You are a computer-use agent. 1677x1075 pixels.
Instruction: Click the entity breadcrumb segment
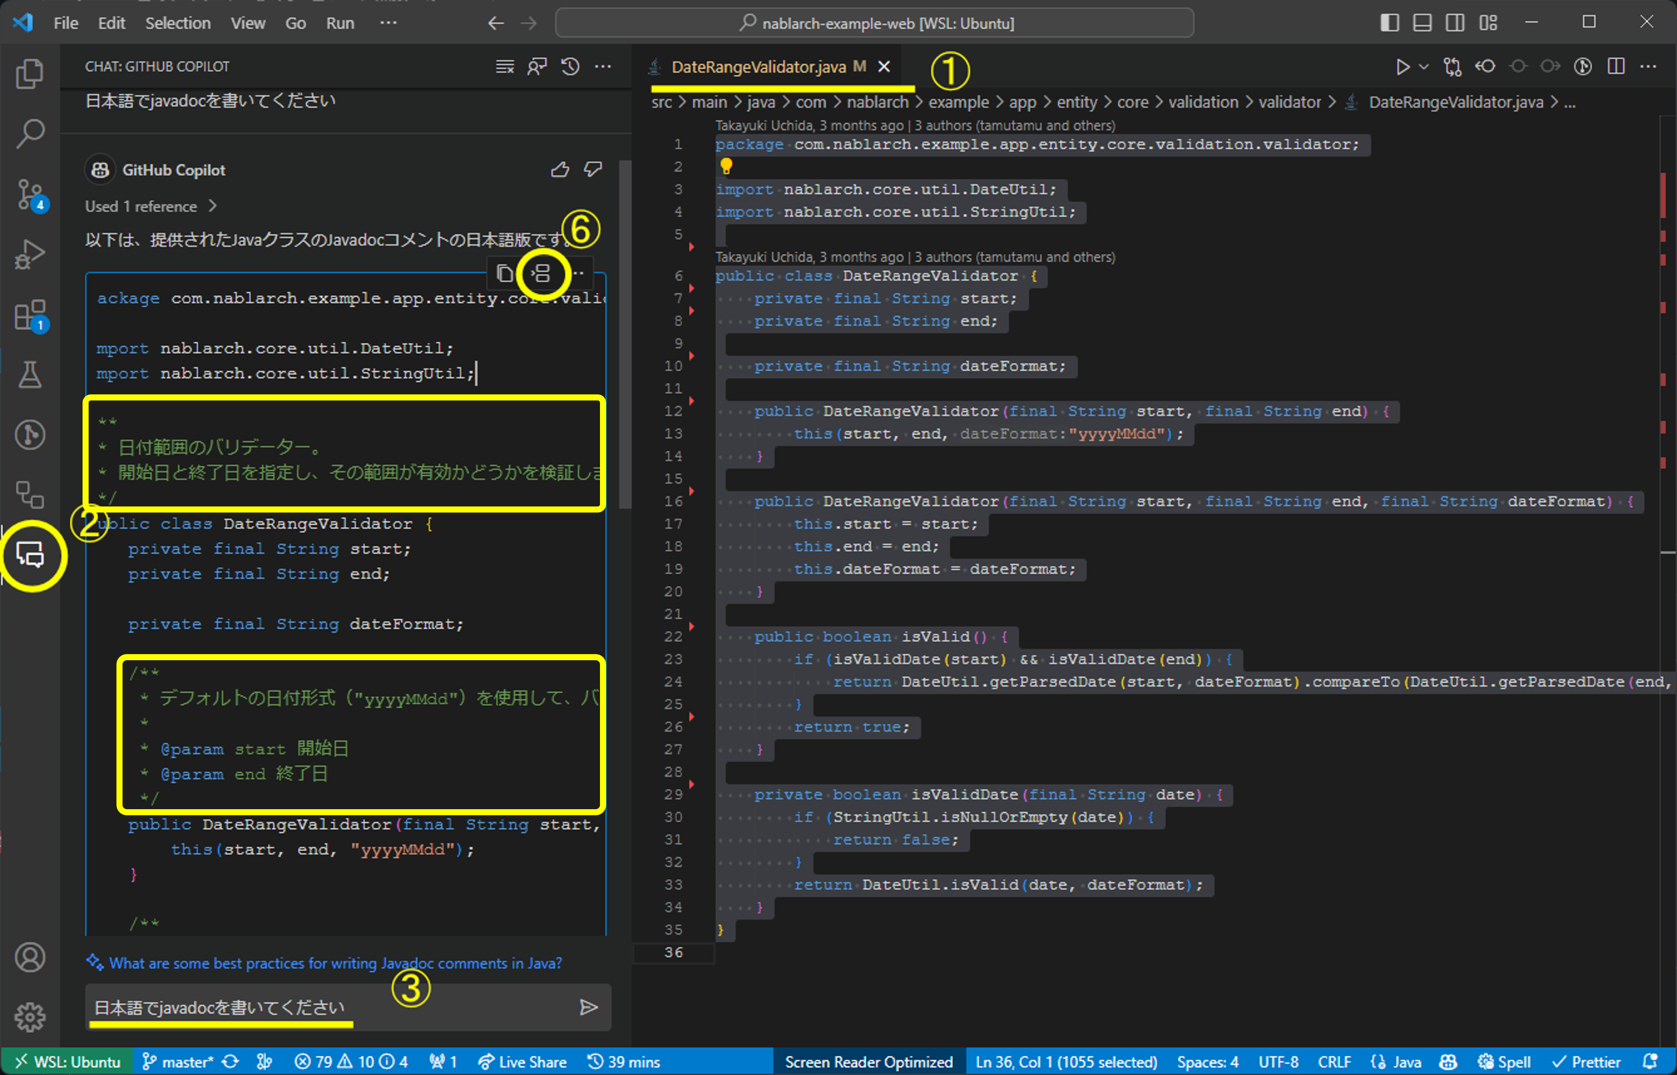[x=1077, y=102]
